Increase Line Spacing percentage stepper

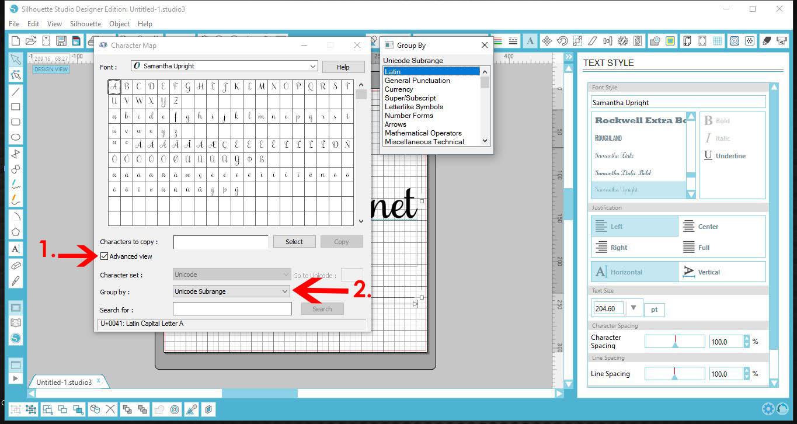click(747, 371)
